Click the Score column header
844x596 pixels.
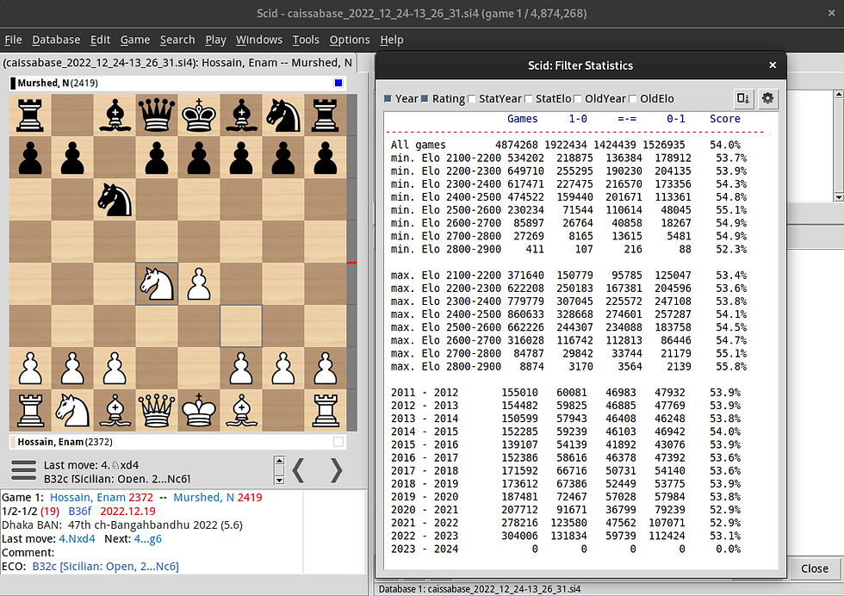tap(724, 119)
